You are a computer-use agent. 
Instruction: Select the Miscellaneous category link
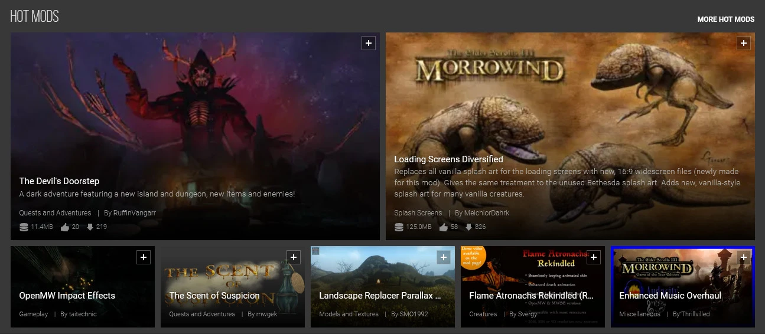[640, 314]
